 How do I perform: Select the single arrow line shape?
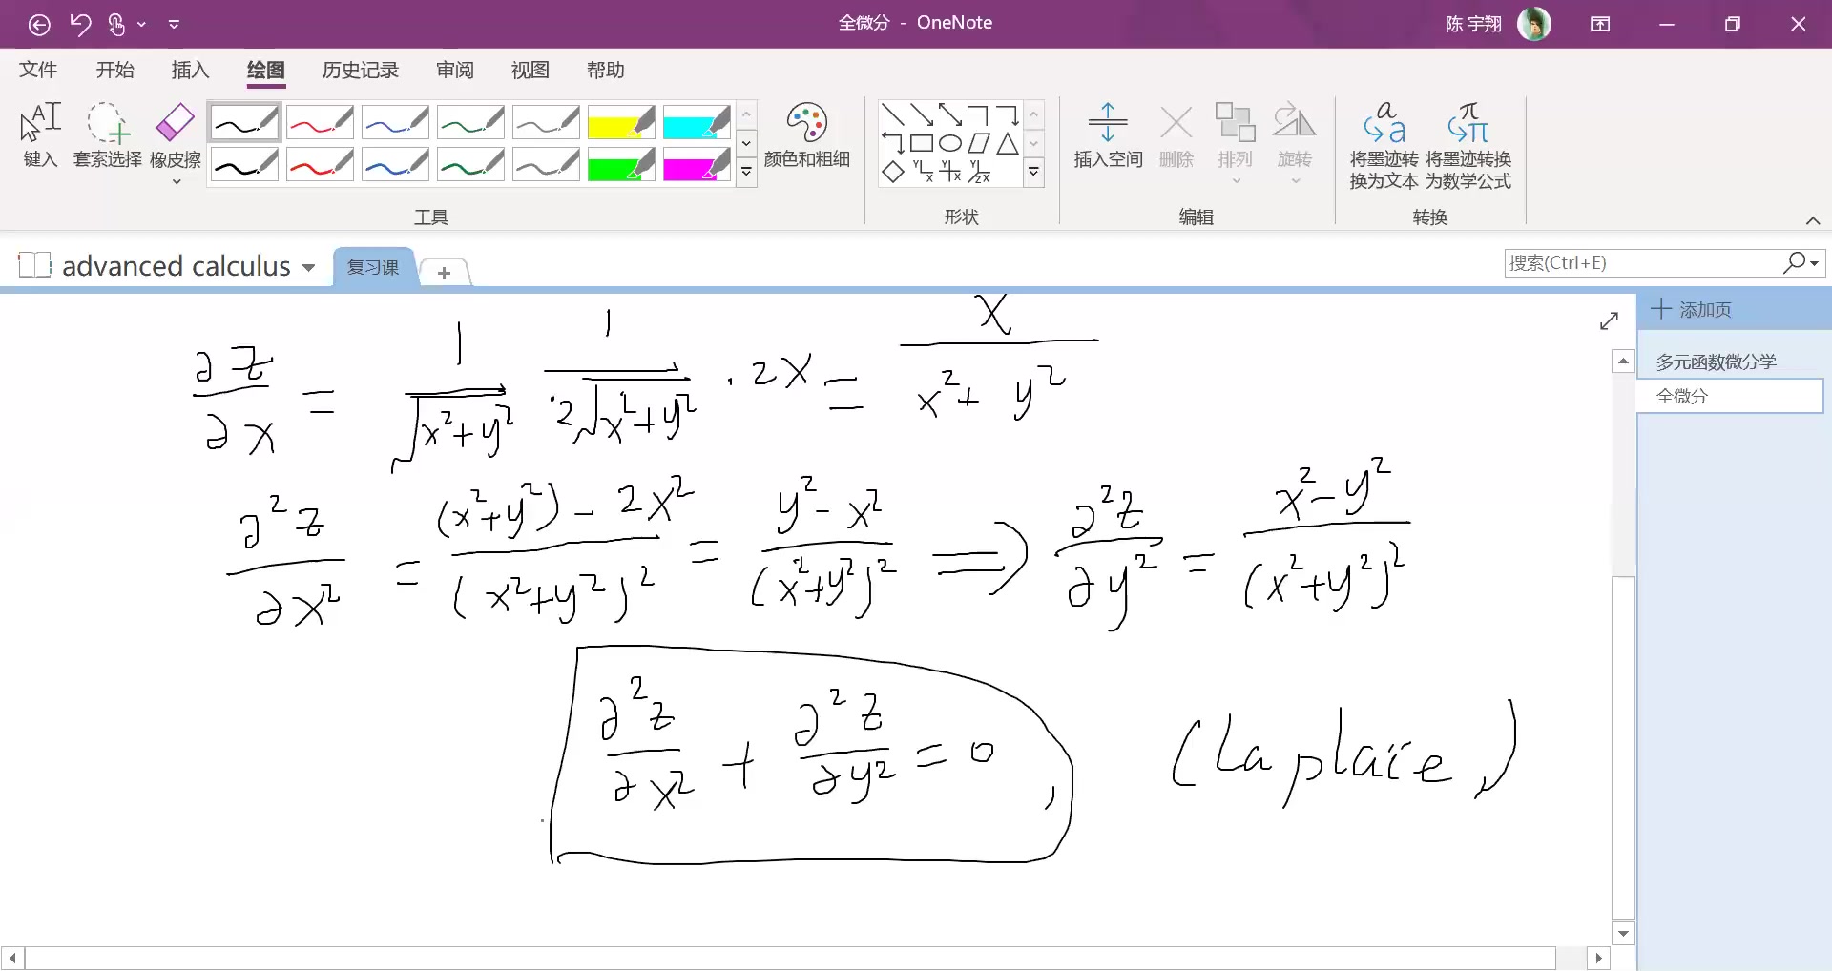click(921, 115)
